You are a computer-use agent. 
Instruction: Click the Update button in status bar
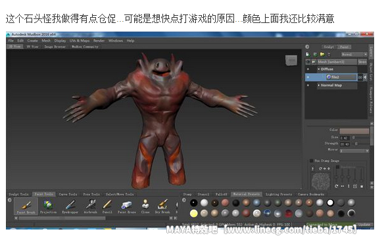[364, 224]
